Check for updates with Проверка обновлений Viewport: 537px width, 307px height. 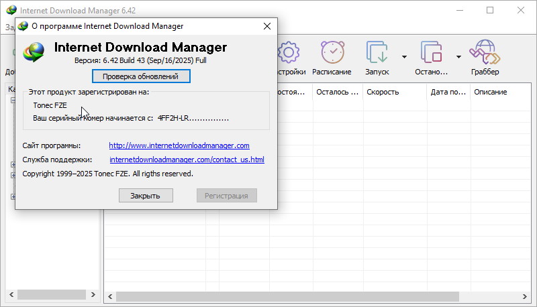coord(141,76)
